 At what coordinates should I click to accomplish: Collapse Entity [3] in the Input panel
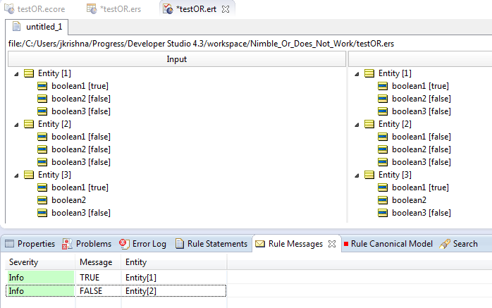[16, 175]
